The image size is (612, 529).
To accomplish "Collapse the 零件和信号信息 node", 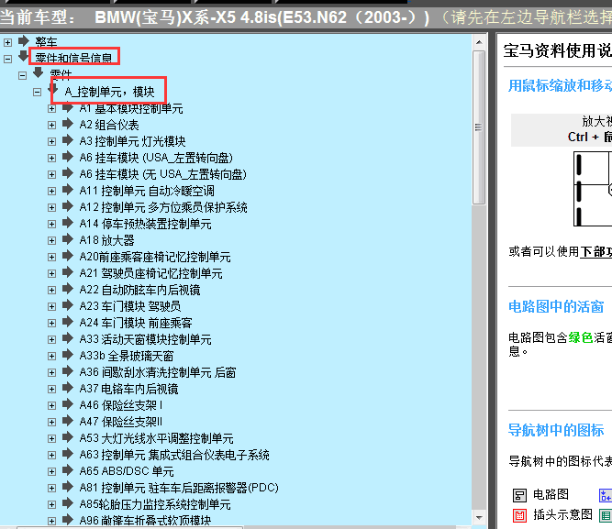I will tap(8, 59).
